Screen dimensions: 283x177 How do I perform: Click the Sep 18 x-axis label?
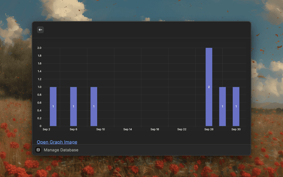coord(155,130)
